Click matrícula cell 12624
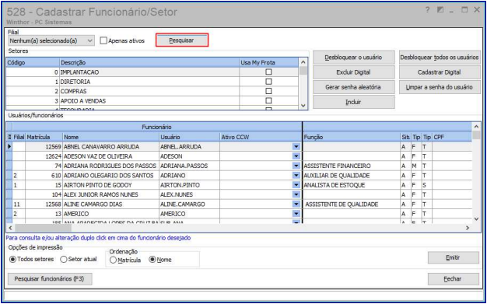Screen dimensions: 487x304 pyautogui.click(x=44, y=156)
